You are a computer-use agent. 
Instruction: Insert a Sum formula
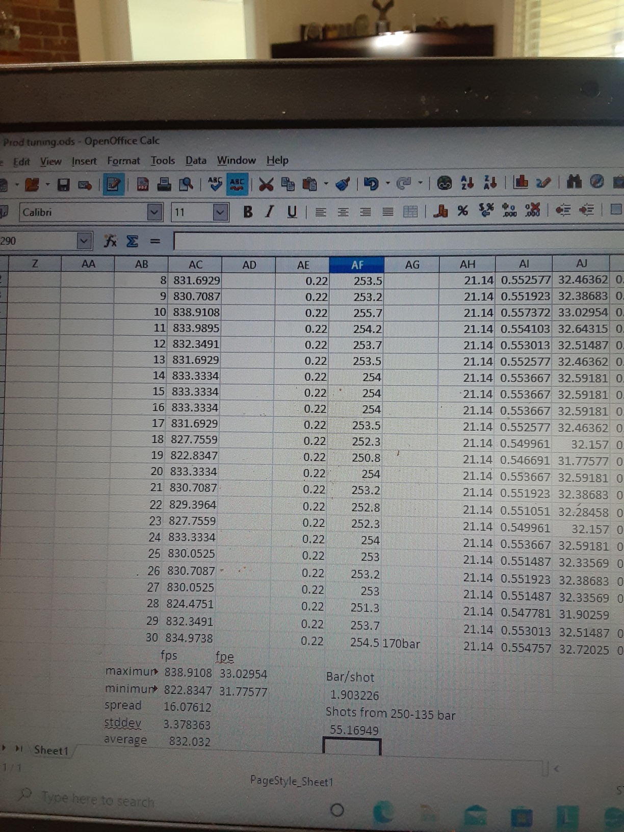click(x=132, y=241)
